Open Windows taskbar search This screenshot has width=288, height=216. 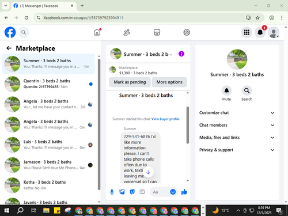point(20,211)
